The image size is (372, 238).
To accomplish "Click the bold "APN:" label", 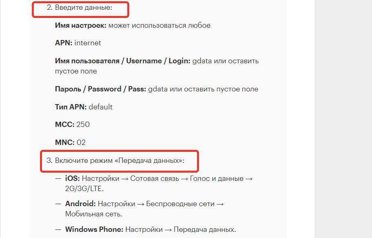I will point(64,43).
